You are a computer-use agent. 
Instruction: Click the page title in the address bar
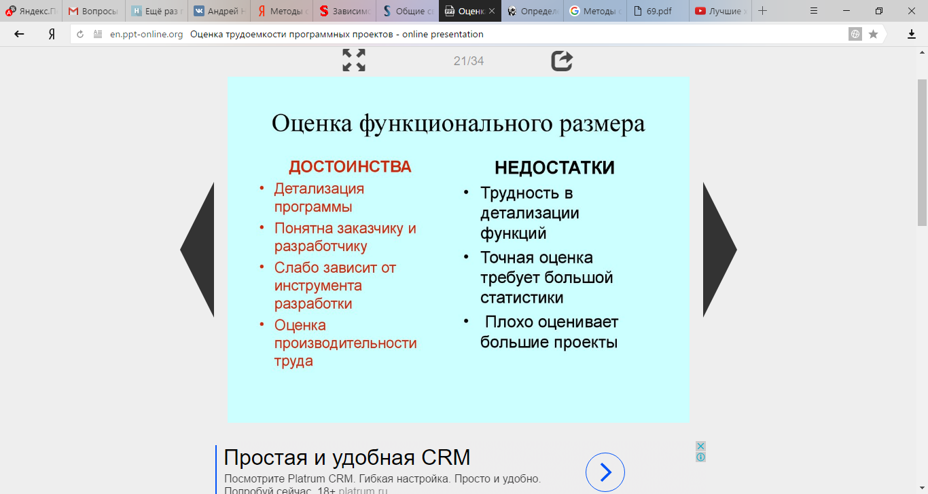pyautogui.click(x=337, y=34)
